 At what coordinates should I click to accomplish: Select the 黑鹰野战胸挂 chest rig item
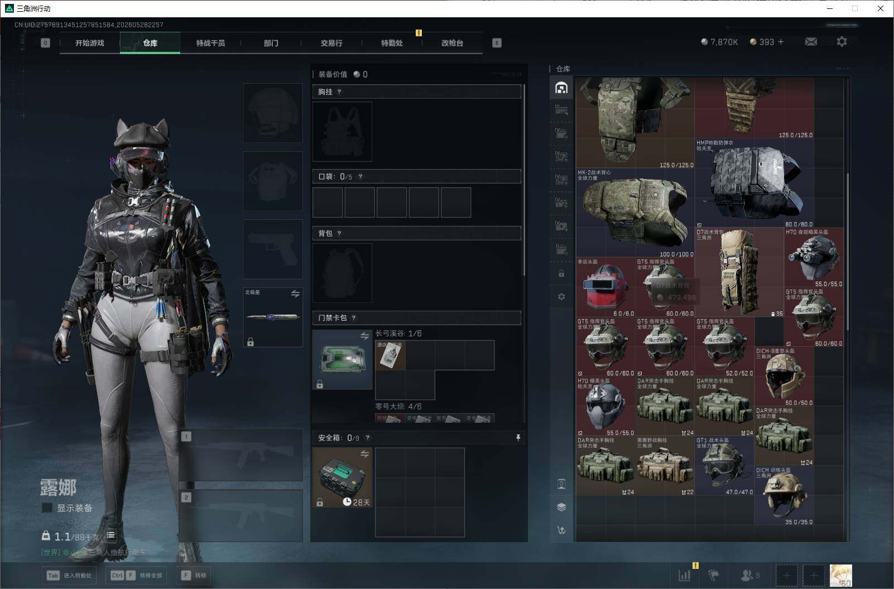point(665,466)
